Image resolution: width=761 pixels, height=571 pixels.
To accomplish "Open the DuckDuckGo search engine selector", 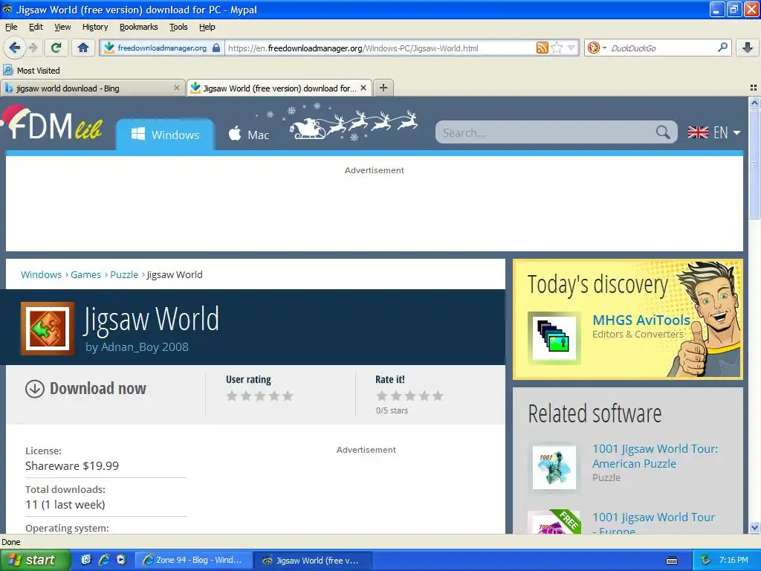I will click(x=597, y=48).
